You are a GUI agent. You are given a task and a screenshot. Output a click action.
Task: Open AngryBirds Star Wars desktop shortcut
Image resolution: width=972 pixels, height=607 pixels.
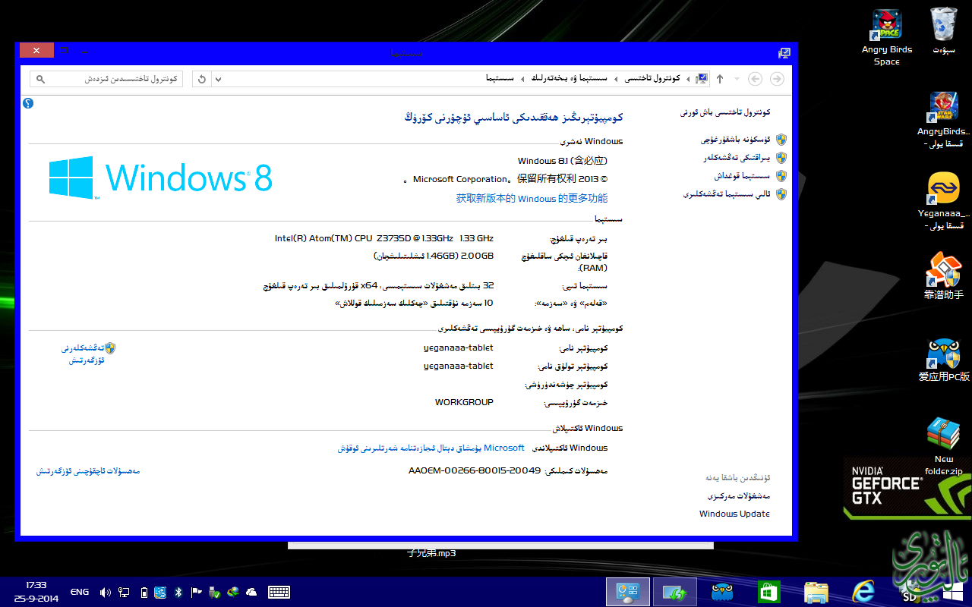(944, 120)
